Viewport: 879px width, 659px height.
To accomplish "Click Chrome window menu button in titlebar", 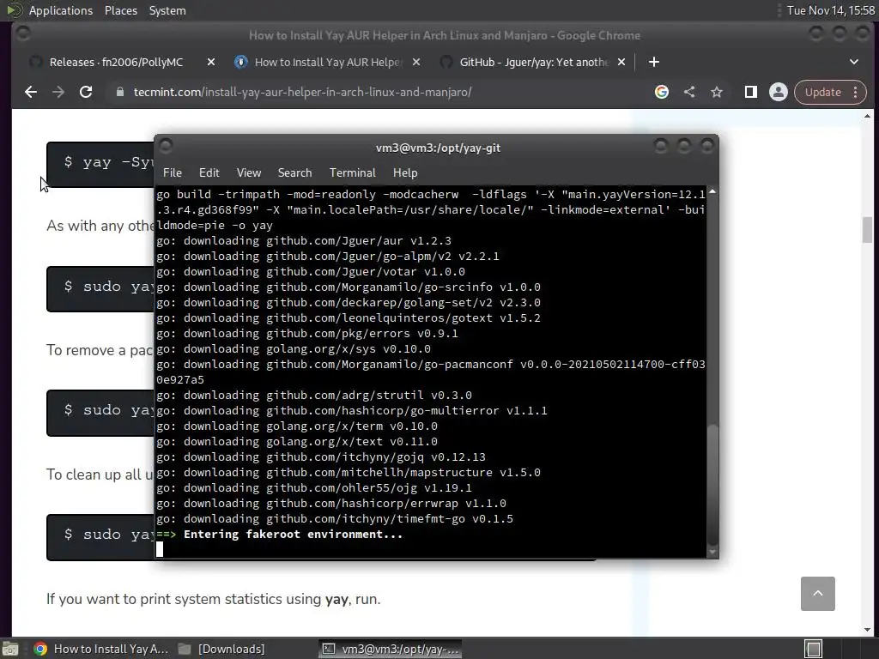I will 23,33.
